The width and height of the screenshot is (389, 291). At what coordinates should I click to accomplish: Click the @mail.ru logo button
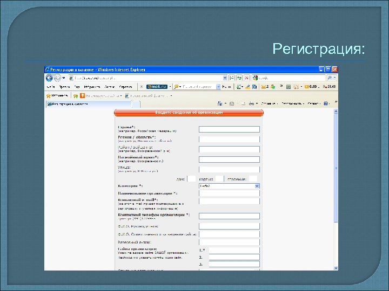(157, 87)
